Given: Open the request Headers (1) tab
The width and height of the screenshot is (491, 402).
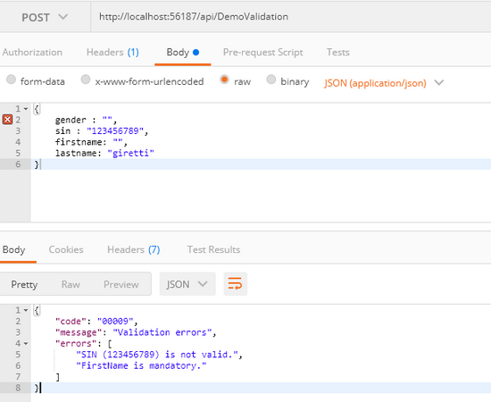Looking at the screenshot, I should [112, 52].
